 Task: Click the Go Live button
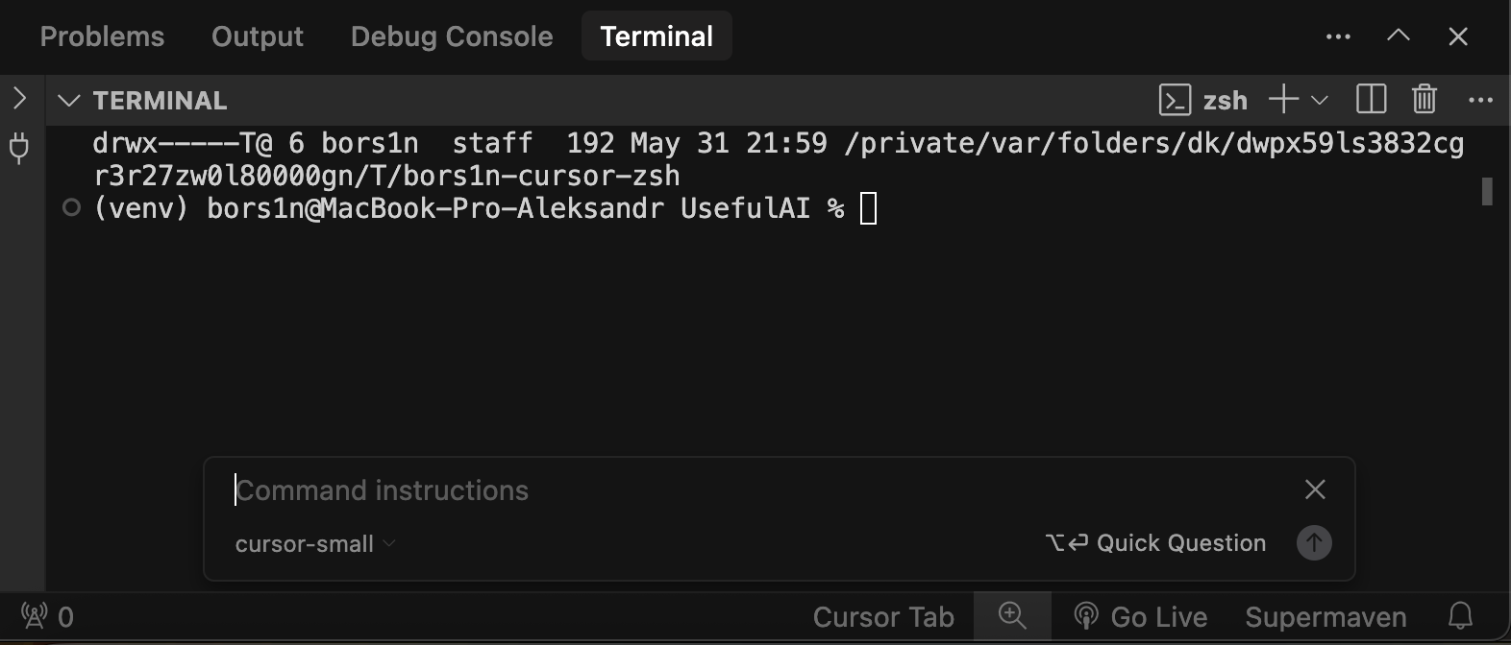click(1141, 616)
